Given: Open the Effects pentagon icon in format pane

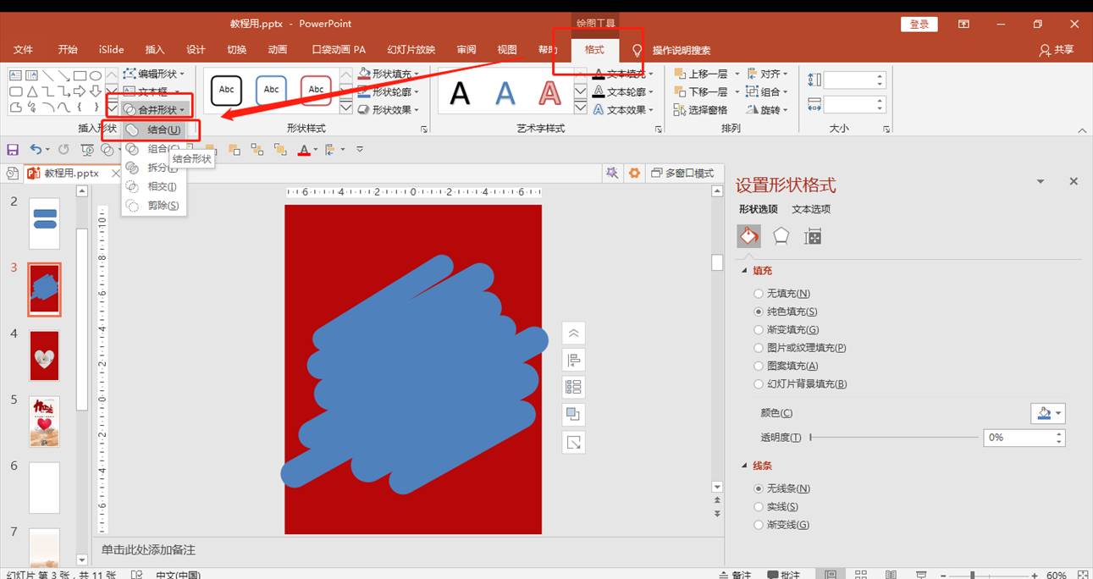Looking at the screenshot, I should point(781,237).
